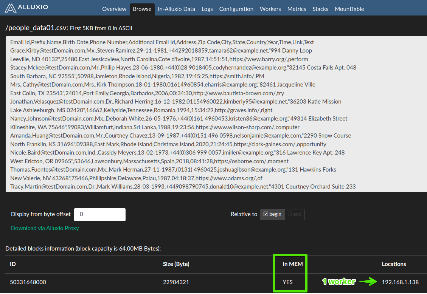Click the Thomas.Fuentes@testDomain.com line
This screenshot has width=427, height=294.
(173, 169)
